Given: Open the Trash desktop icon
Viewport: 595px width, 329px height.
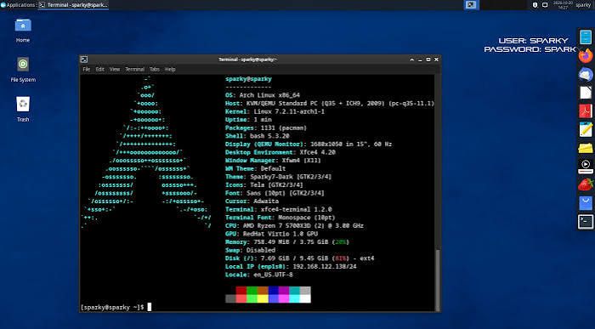Looking at the screenshot, I should (x=23, y=109).
